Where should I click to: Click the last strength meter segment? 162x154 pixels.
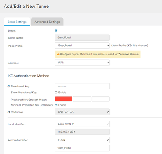pyautogui.click(x=100, y=99)
